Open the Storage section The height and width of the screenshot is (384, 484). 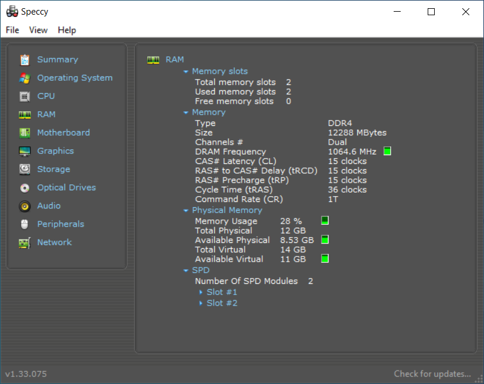click(54, 169)
